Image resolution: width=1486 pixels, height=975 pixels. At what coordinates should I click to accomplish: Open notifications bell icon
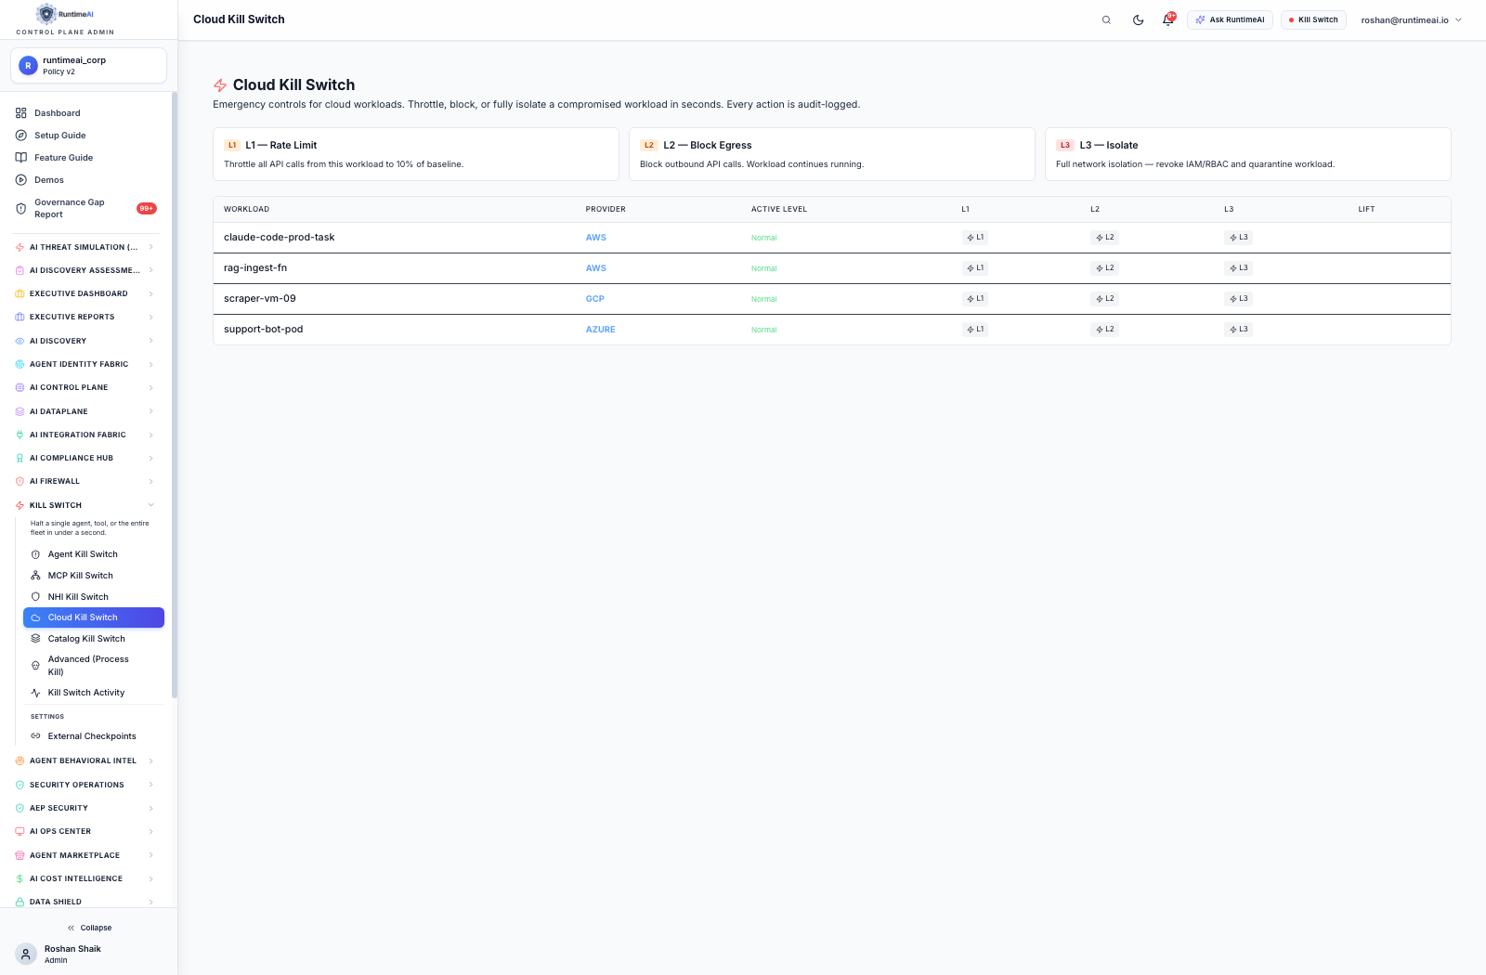pos(1168,19)
